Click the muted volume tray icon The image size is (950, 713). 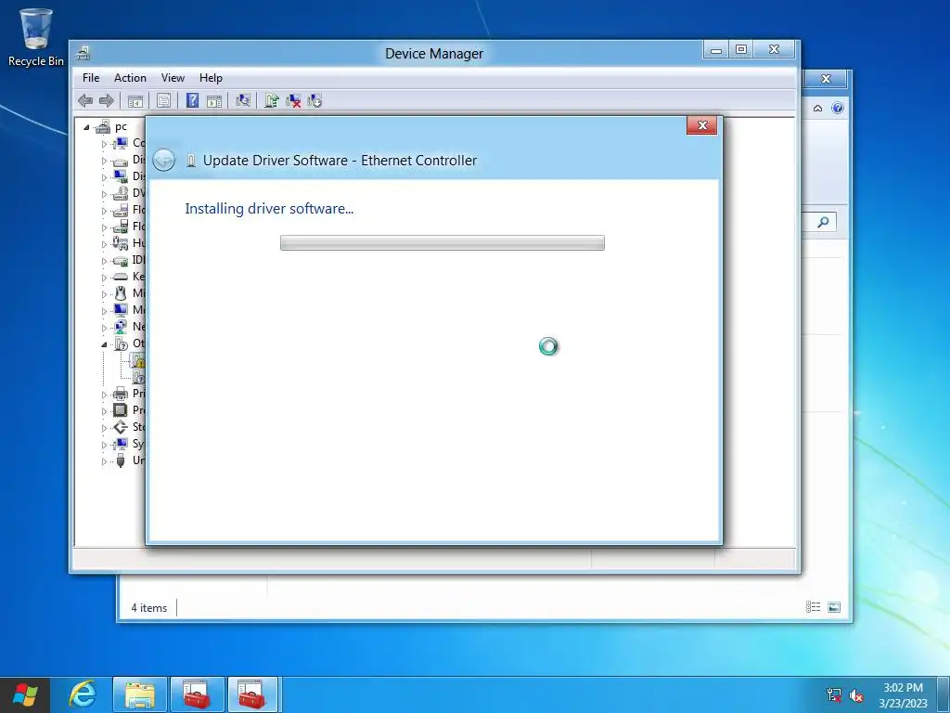[x=856, y=694]
